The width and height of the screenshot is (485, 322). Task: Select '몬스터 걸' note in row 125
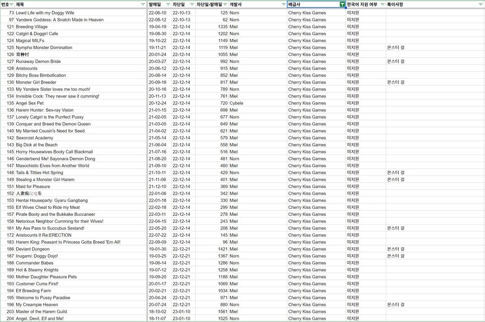(396, 47)
